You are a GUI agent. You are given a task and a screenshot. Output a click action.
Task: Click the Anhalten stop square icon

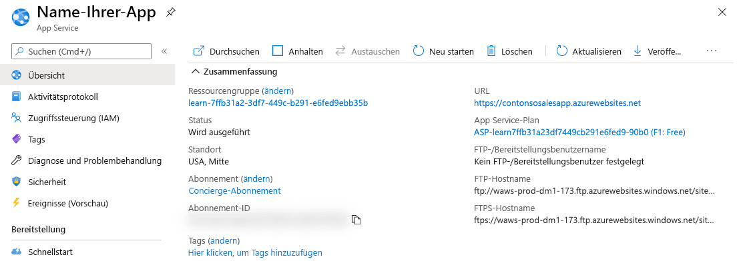pyautogui.click(x=277, y=51)
